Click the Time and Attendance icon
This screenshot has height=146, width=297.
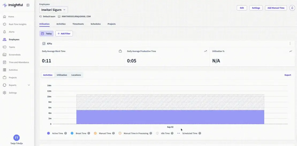(x=5, y=62)
